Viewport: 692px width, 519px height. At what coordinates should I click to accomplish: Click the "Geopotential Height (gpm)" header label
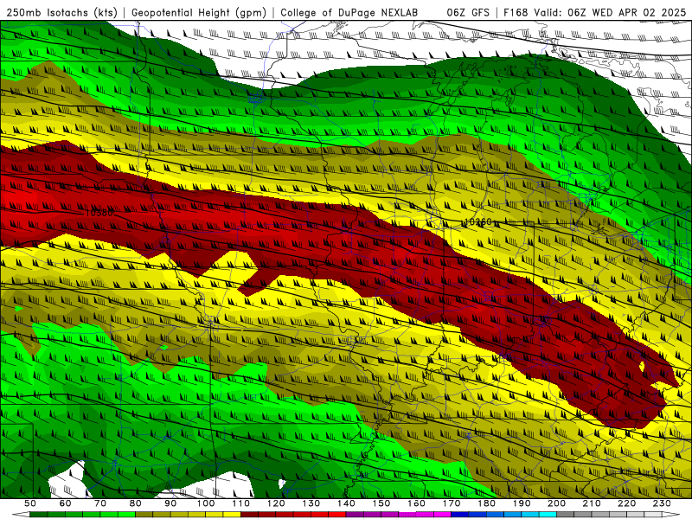(199, 12)
